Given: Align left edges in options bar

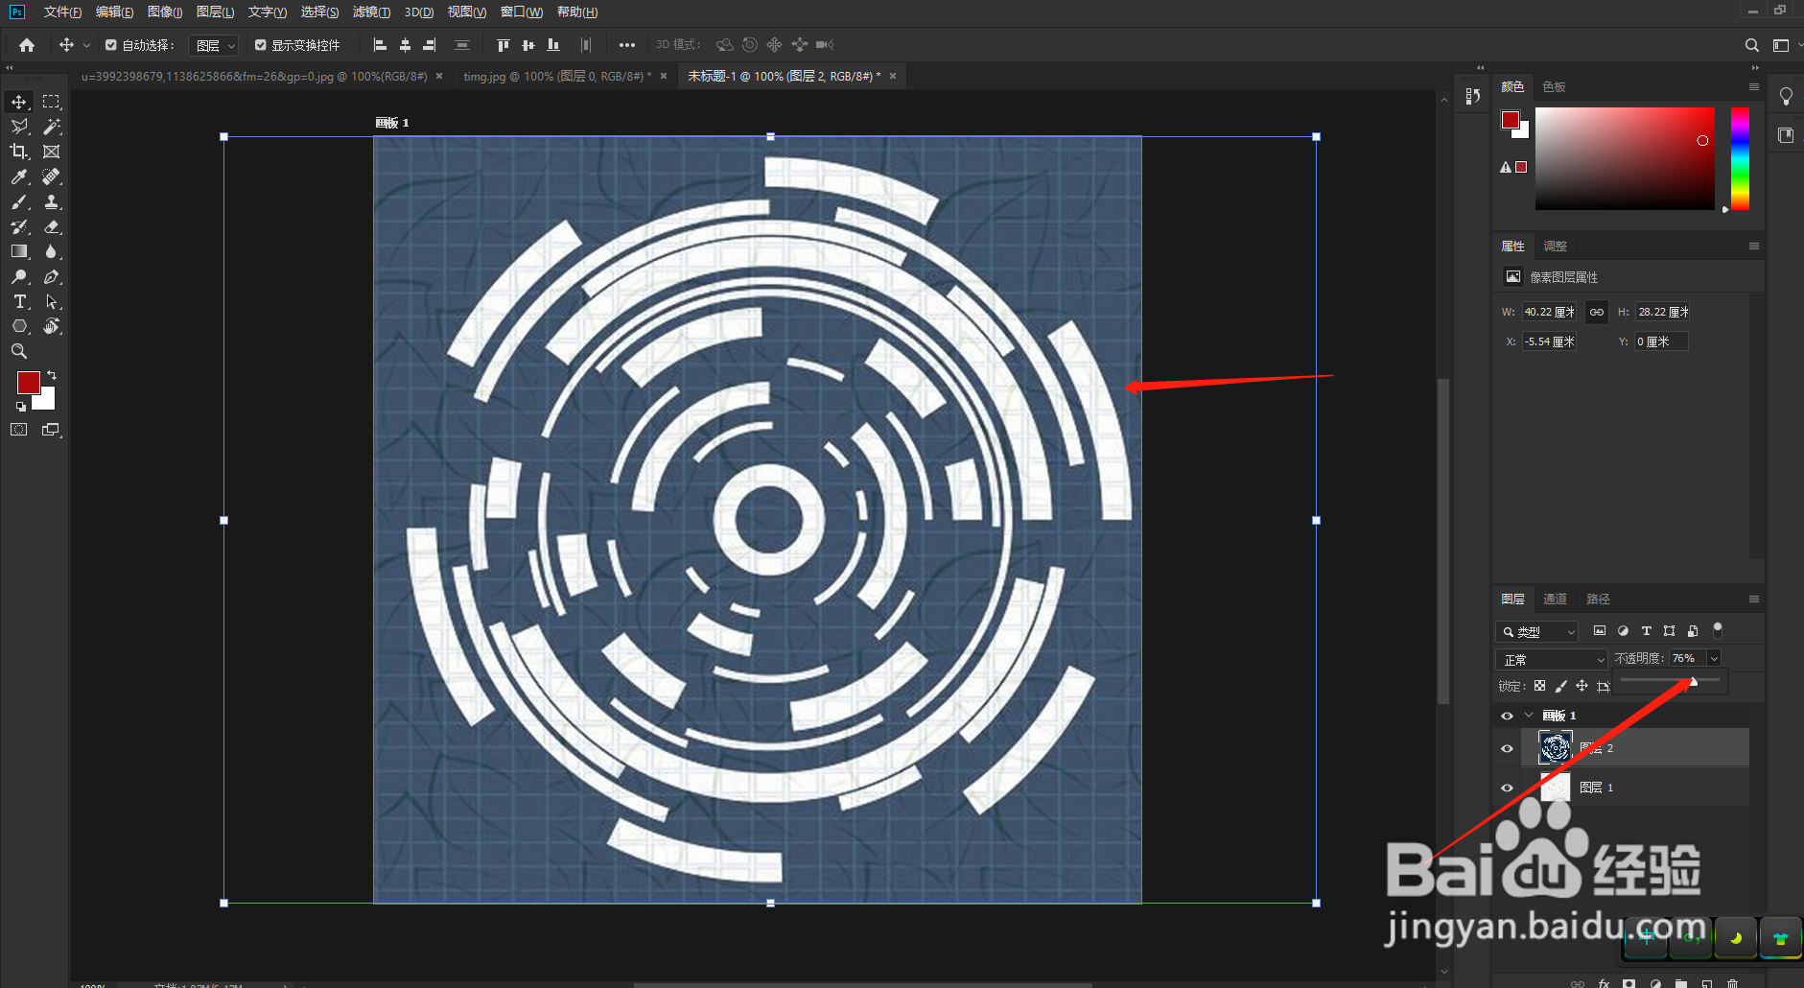Looking at the screenshot, I should click(380, 45).
